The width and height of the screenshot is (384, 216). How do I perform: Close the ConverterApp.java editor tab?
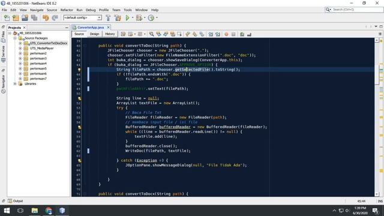coord(108,28)
